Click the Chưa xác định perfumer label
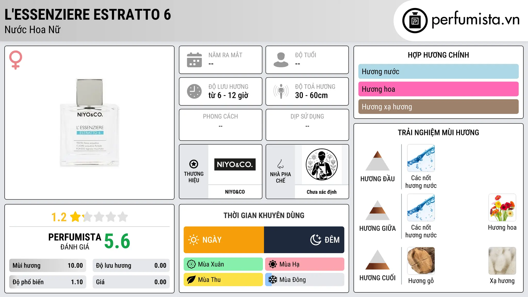The height and width of the screenshot is (297, 528). point(321,192)
